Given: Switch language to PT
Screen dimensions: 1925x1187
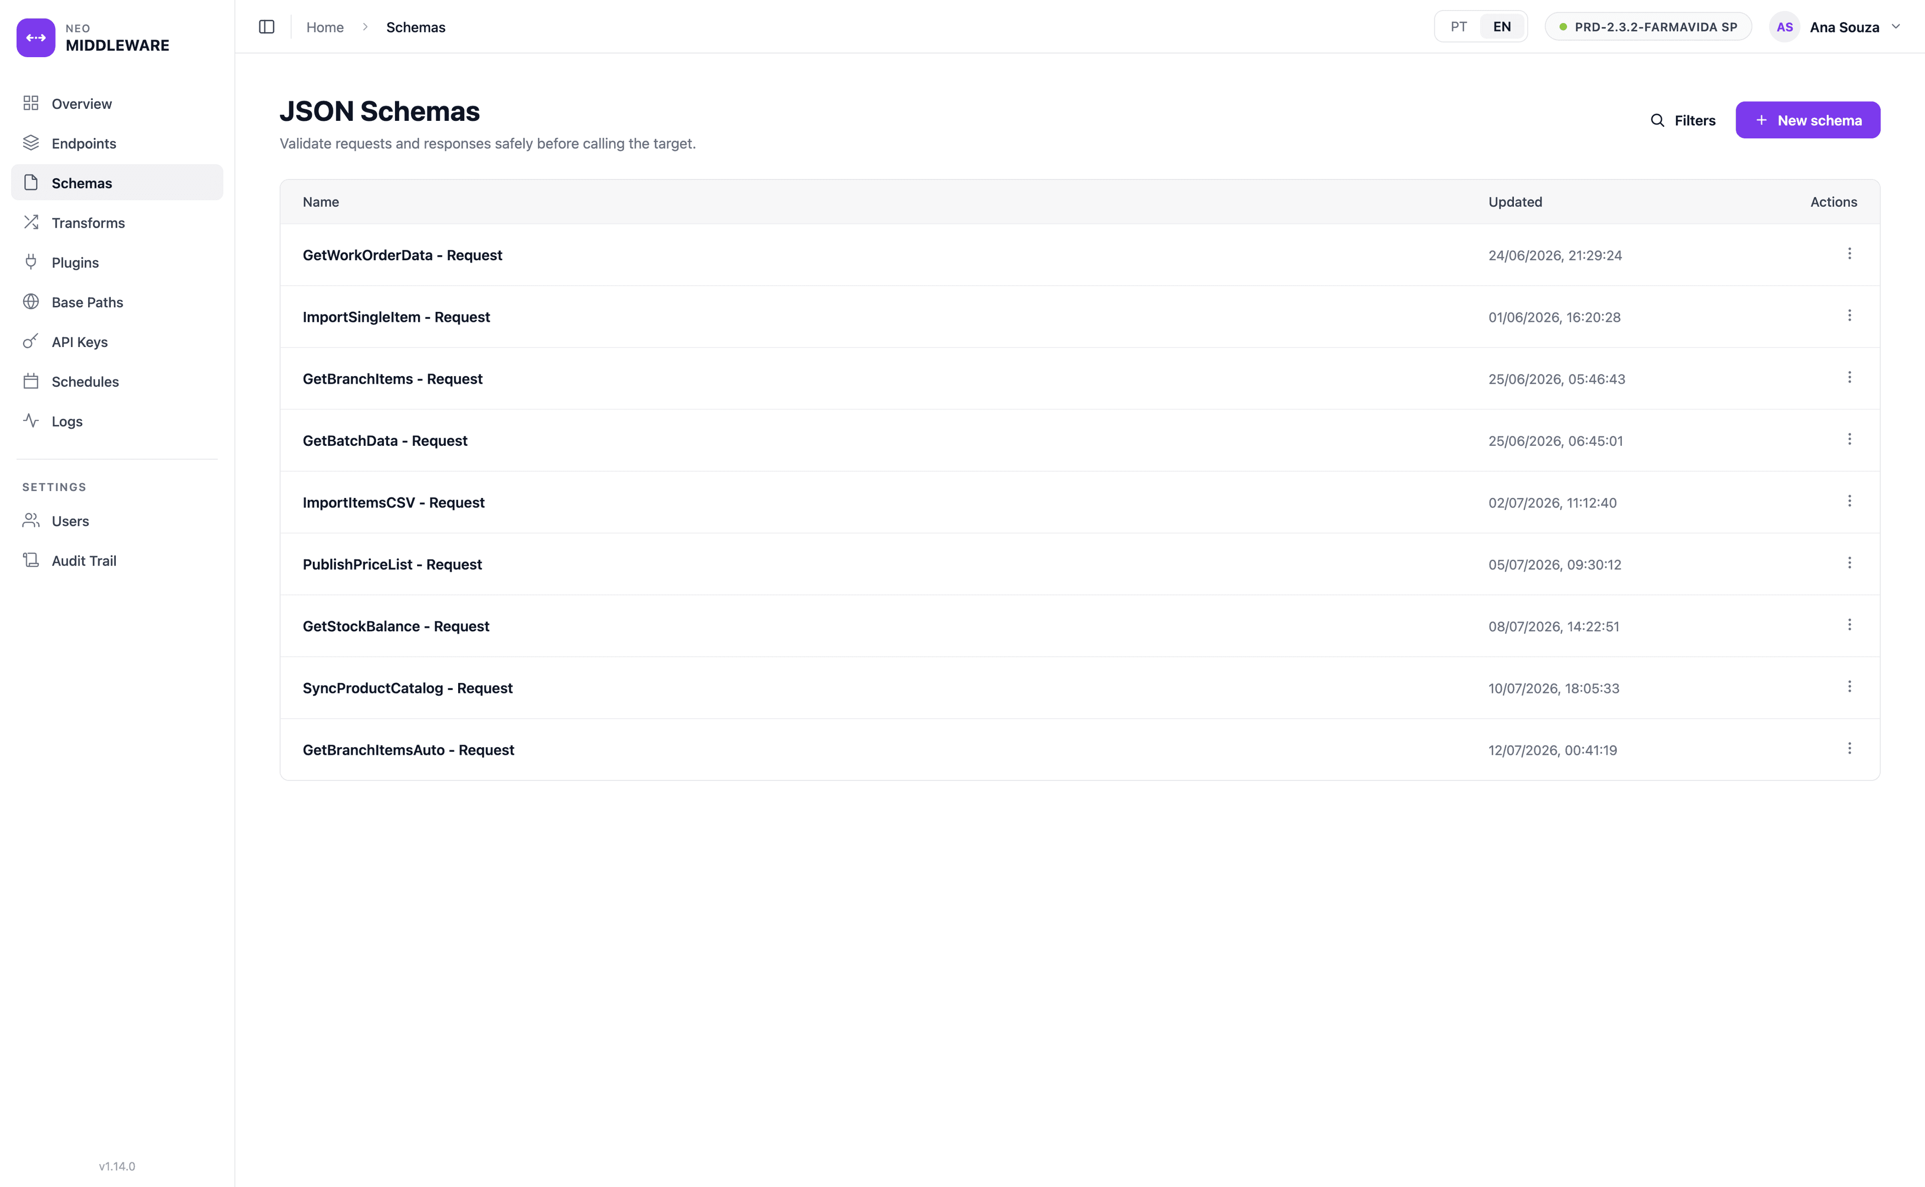Looking at the screenshot, I should 1459,27.
